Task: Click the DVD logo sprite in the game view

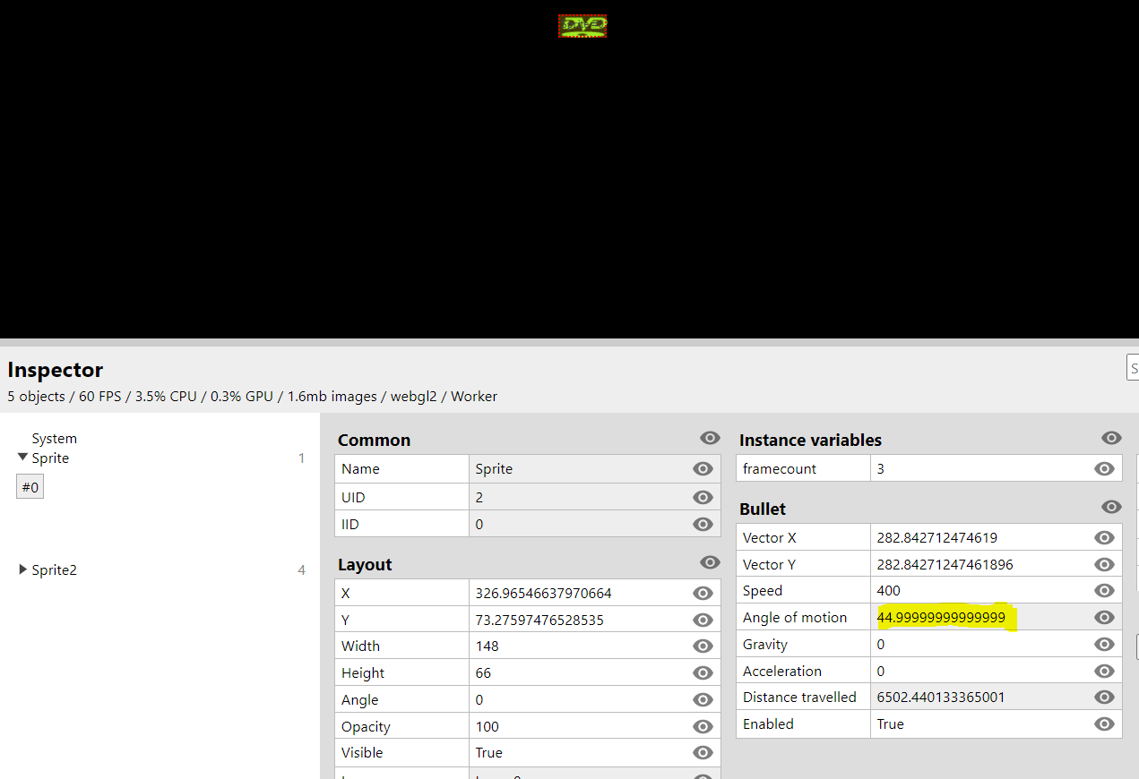Action: [x=582, y=26]
